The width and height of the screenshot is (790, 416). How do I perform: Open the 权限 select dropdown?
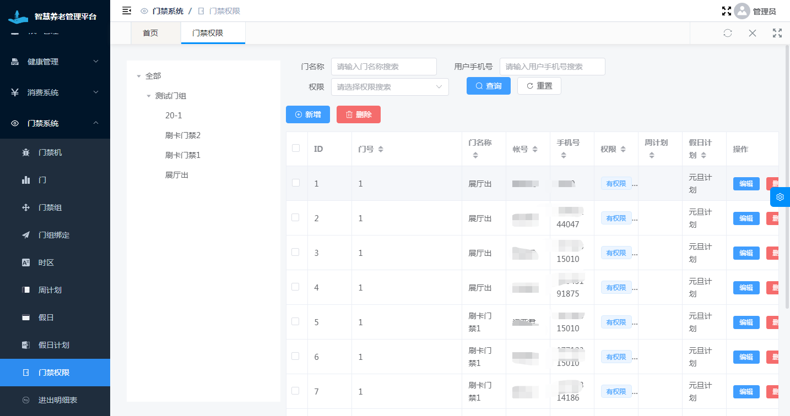(x=389, y=87)
